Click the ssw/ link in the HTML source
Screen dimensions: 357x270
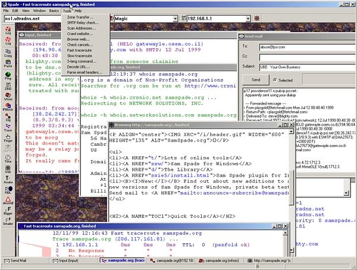[x=157, y=164]
